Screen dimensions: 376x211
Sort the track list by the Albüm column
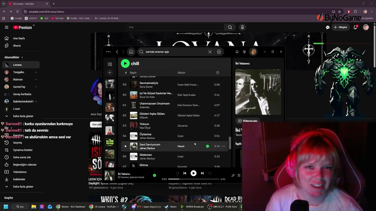(x=181, y=73)
